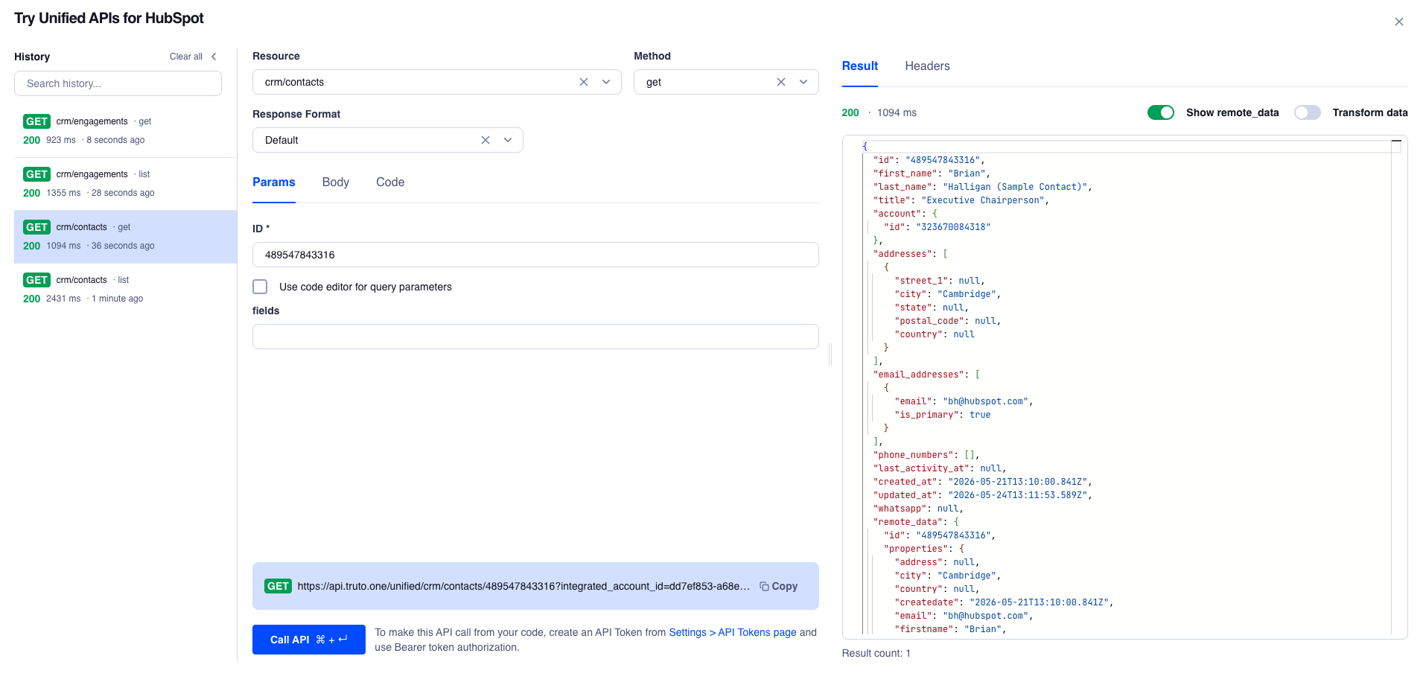Select crm/contacts get history entry
Viewport: 1423px width, 688px height.
point(125,236)
